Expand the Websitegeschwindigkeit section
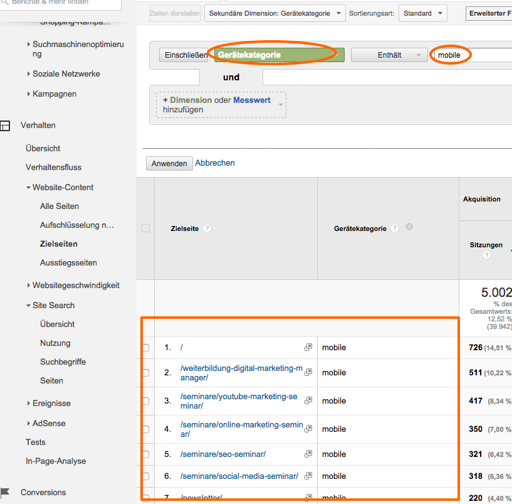 point(75,285)
